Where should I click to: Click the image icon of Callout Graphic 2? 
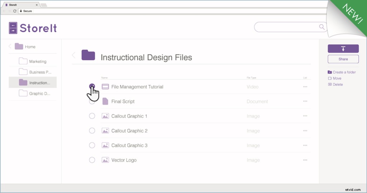[x=105, y=131]
